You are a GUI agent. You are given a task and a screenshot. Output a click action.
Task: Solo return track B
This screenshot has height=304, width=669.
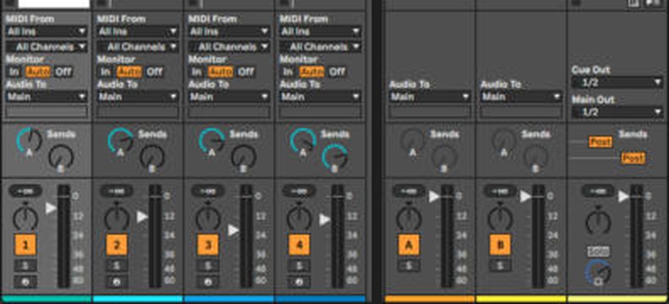point(500,266)
